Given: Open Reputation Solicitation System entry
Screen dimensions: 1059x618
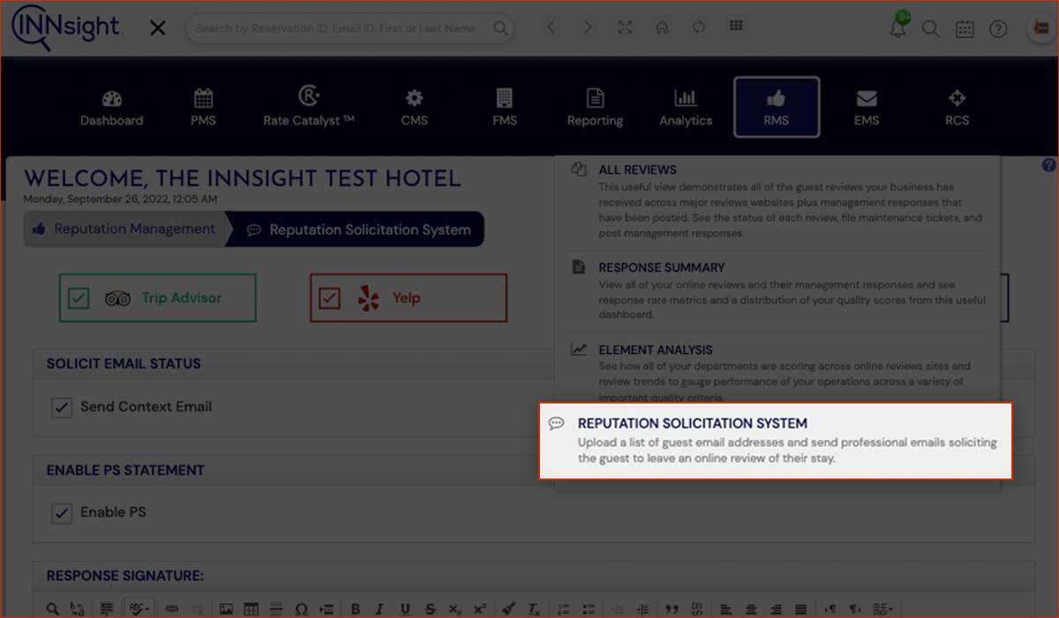Looking at the screenshot, I should (776, 441).
